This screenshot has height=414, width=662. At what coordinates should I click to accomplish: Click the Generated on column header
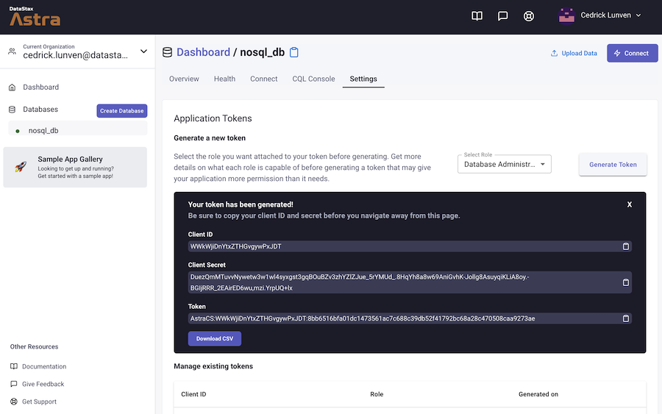tap(538, 394)
